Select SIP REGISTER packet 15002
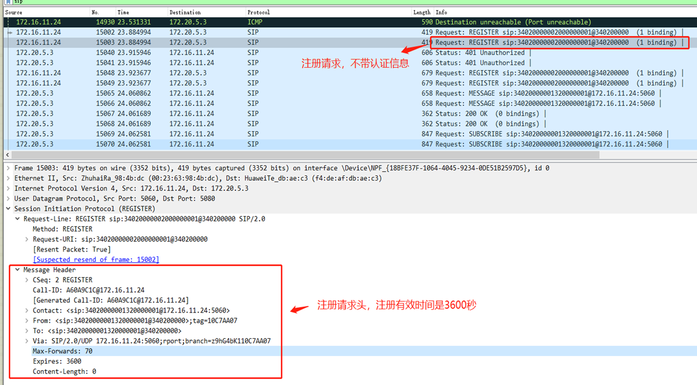The image size is (697, 385). point(350,33)
